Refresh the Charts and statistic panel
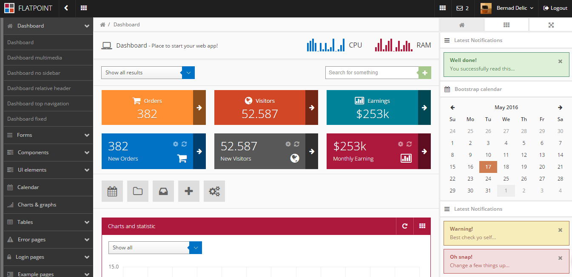Screen dimensions: 572x277 click(405, 226)
